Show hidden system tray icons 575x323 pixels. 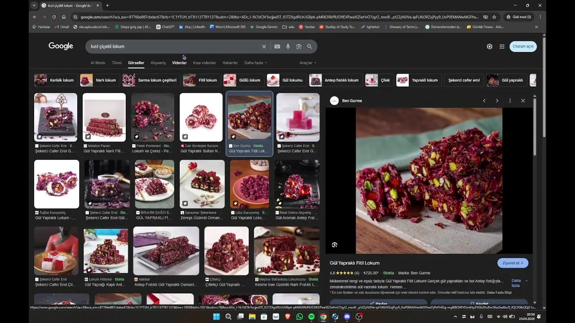[x=456, y=317]
